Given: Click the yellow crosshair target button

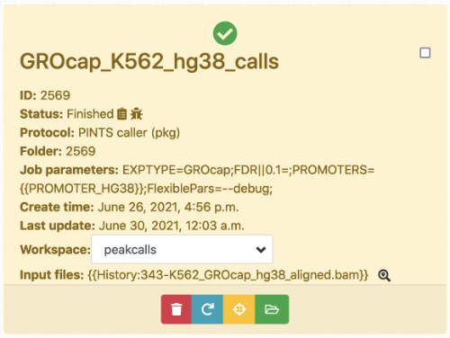Looking at the screenshot, I should (x=239, y=309).
